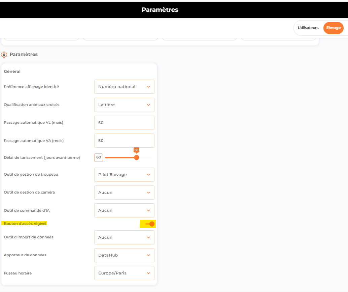Click the Paramètres gear icon
Screen dimensions: 348x292
pyautogui.click(x=4, y=55)
